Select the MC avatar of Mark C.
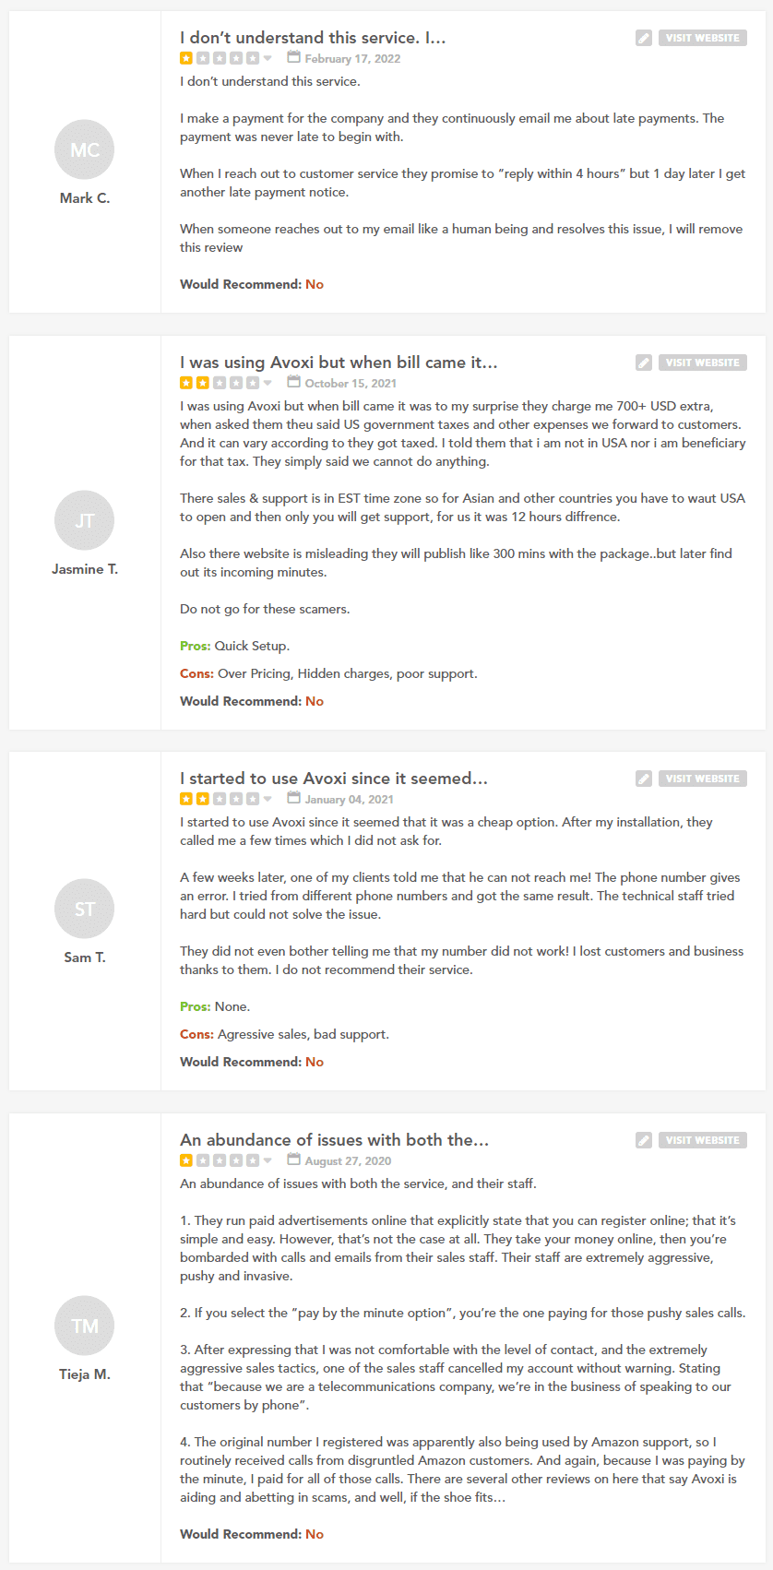Screen dimensions: 773x1570 tap(85, 149)
